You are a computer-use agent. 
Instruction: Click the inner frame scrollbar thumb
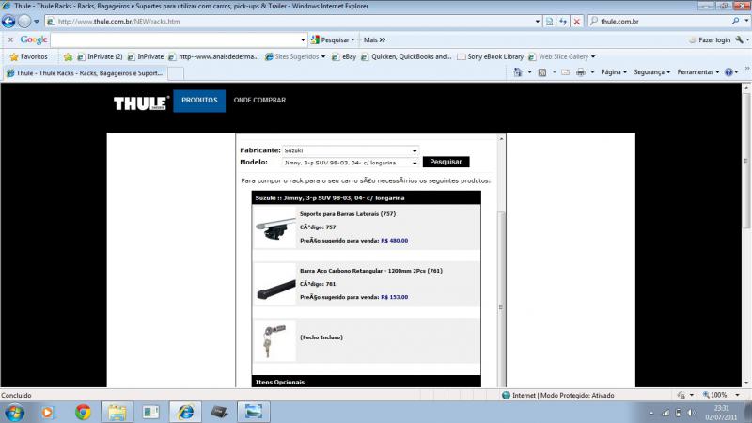click(501, 307)
